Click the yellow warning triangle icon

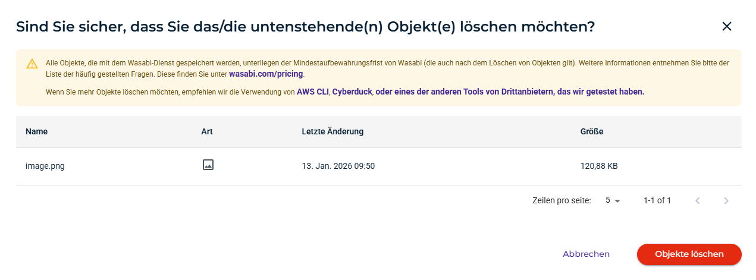(32, 64)
